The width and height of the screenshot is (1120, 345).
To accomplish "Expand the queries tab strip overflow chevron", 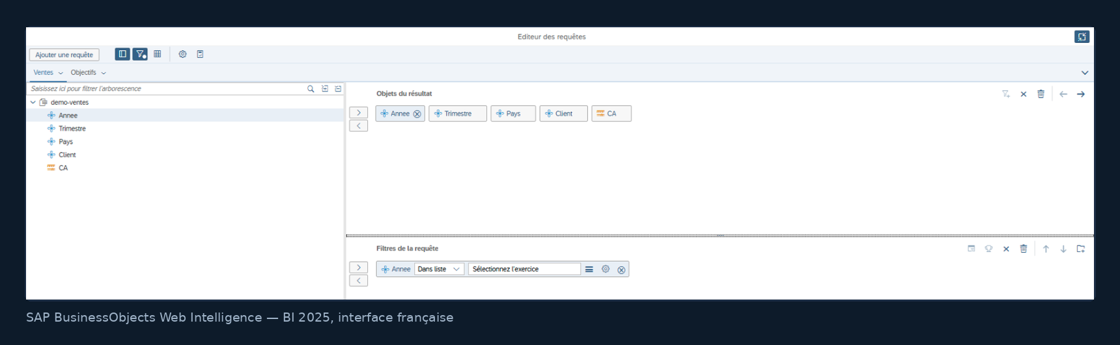I will pyautogui.click(x=1085, y=73).
